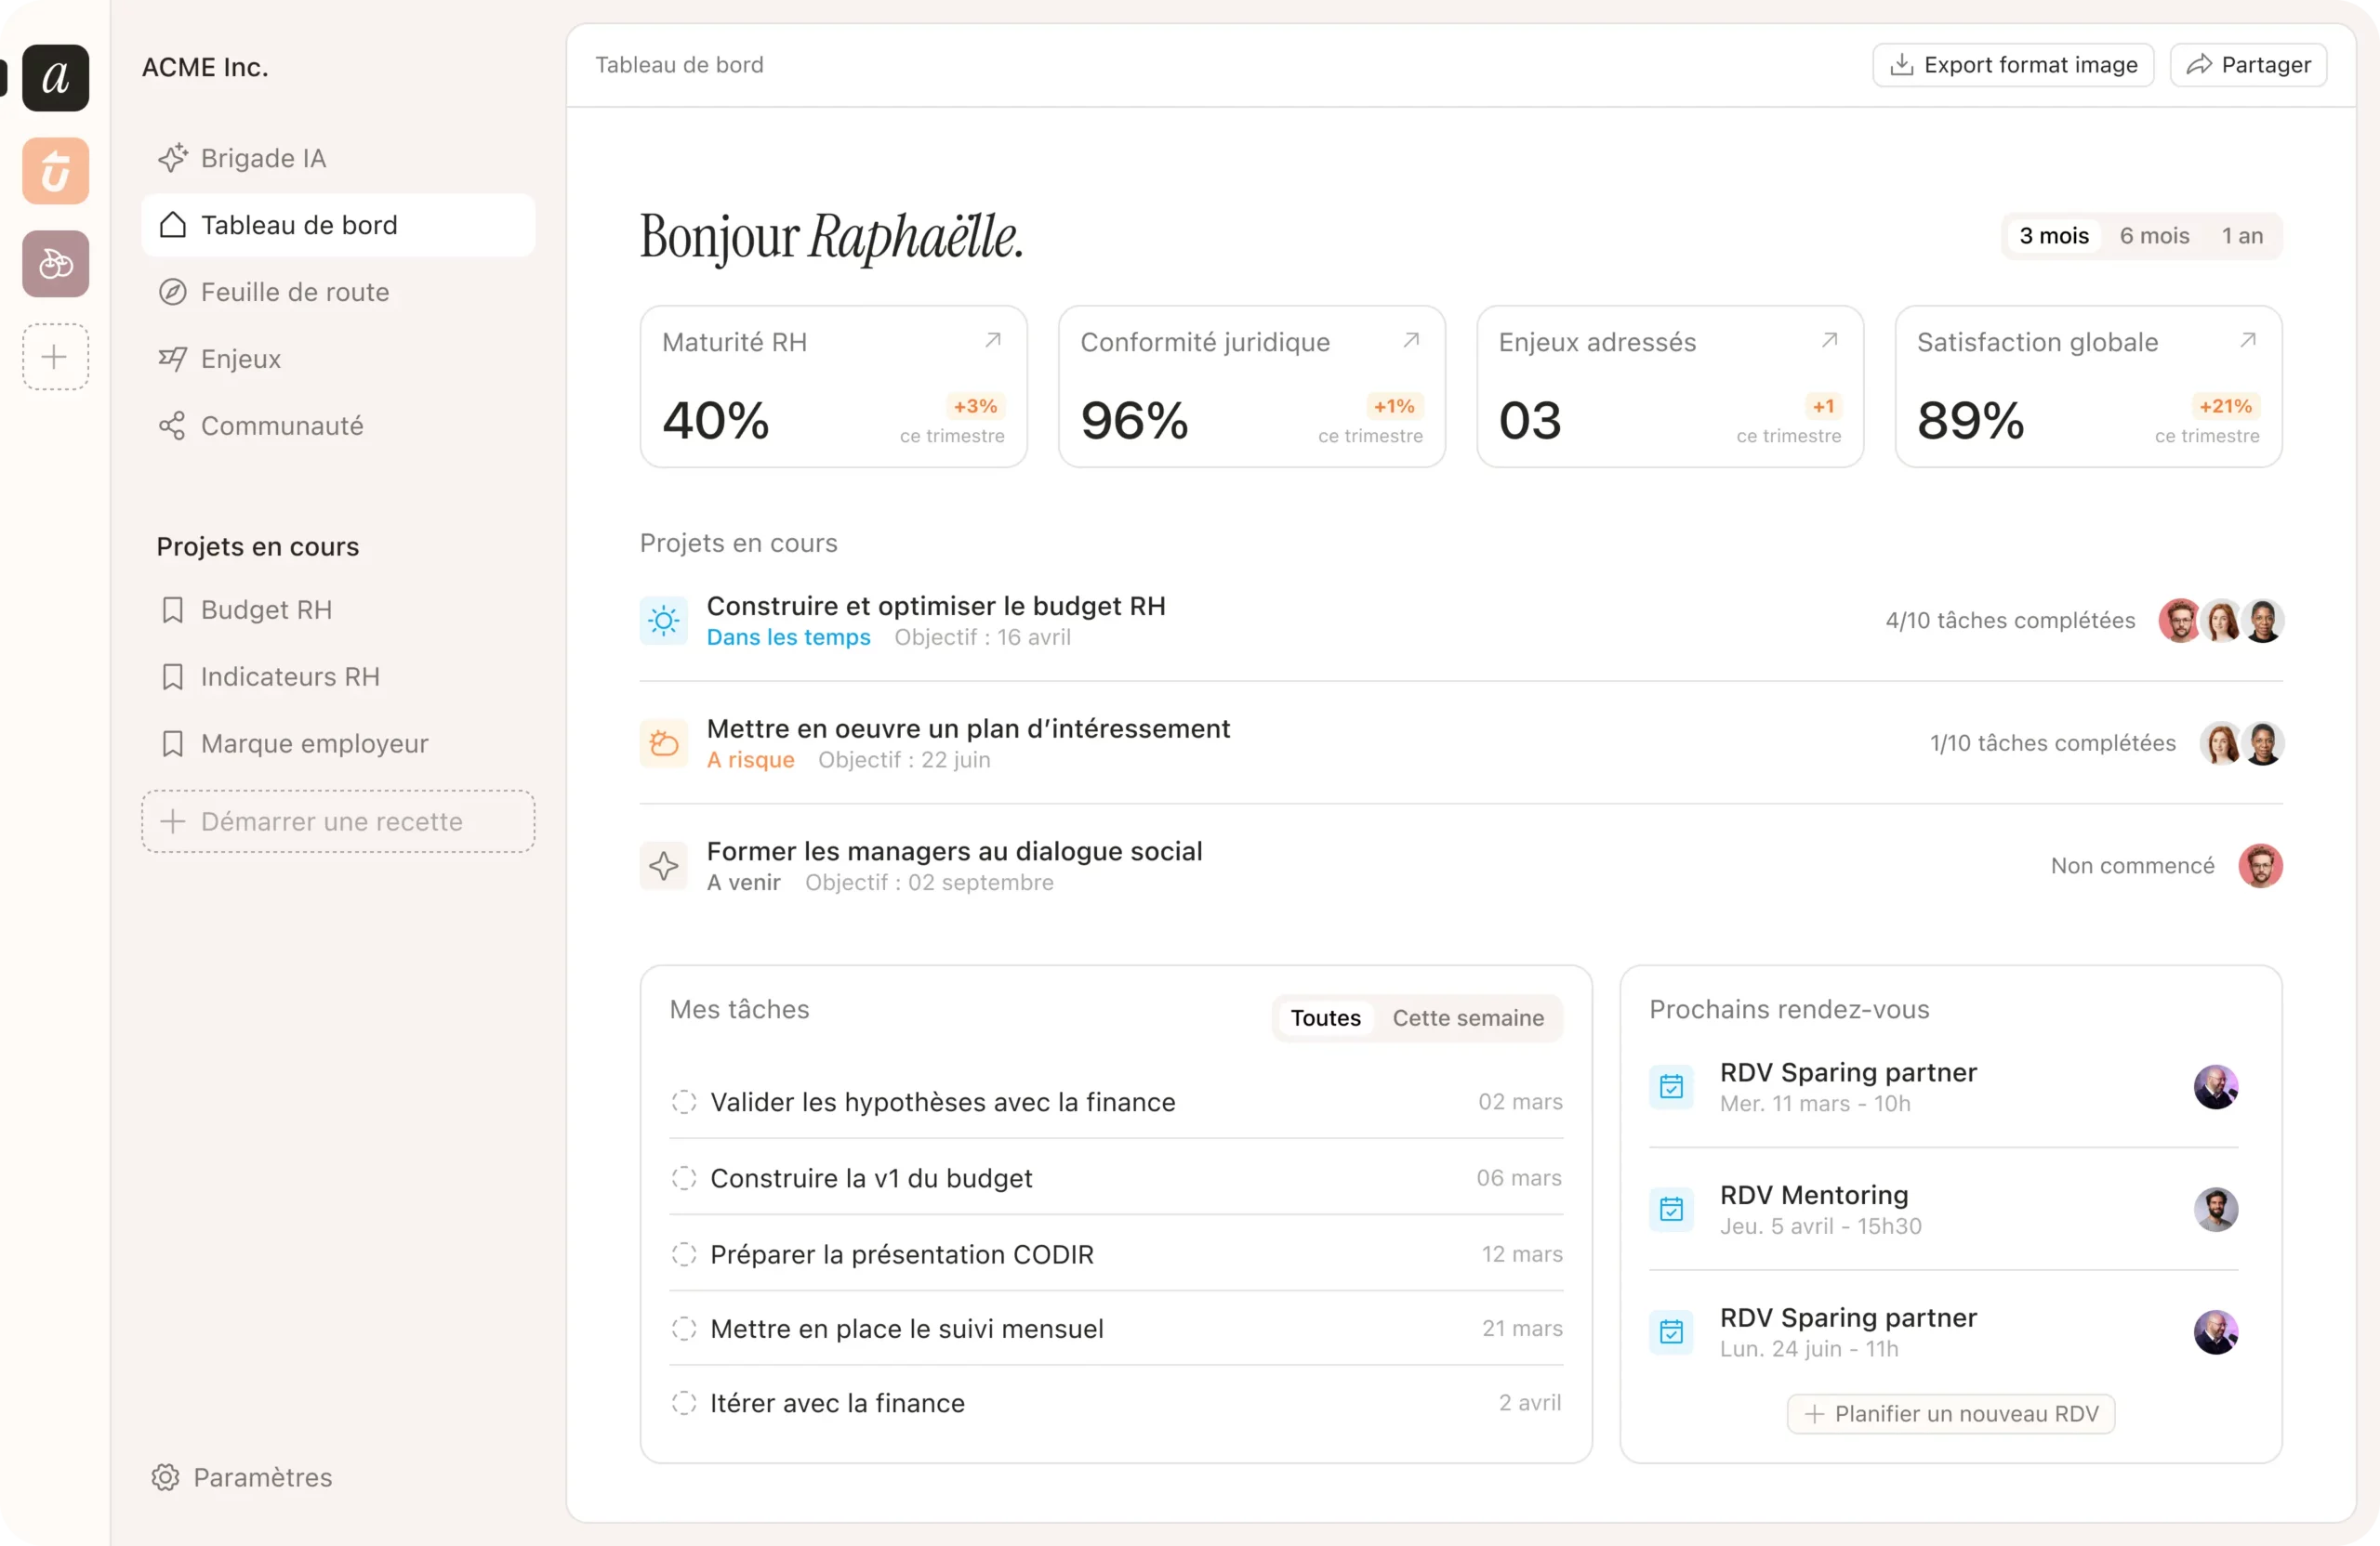Click the Export format image button

(2013, 65)
